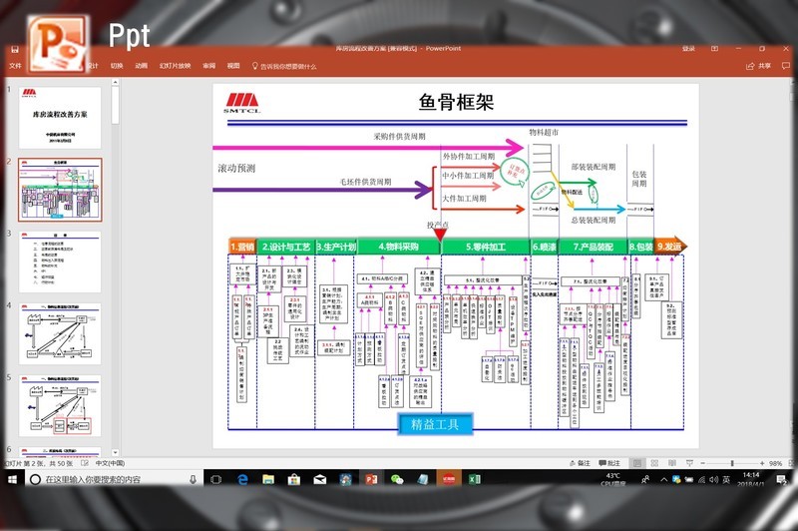
Task: Click the red 投产点 triangle marker
Action: point(440,235)
